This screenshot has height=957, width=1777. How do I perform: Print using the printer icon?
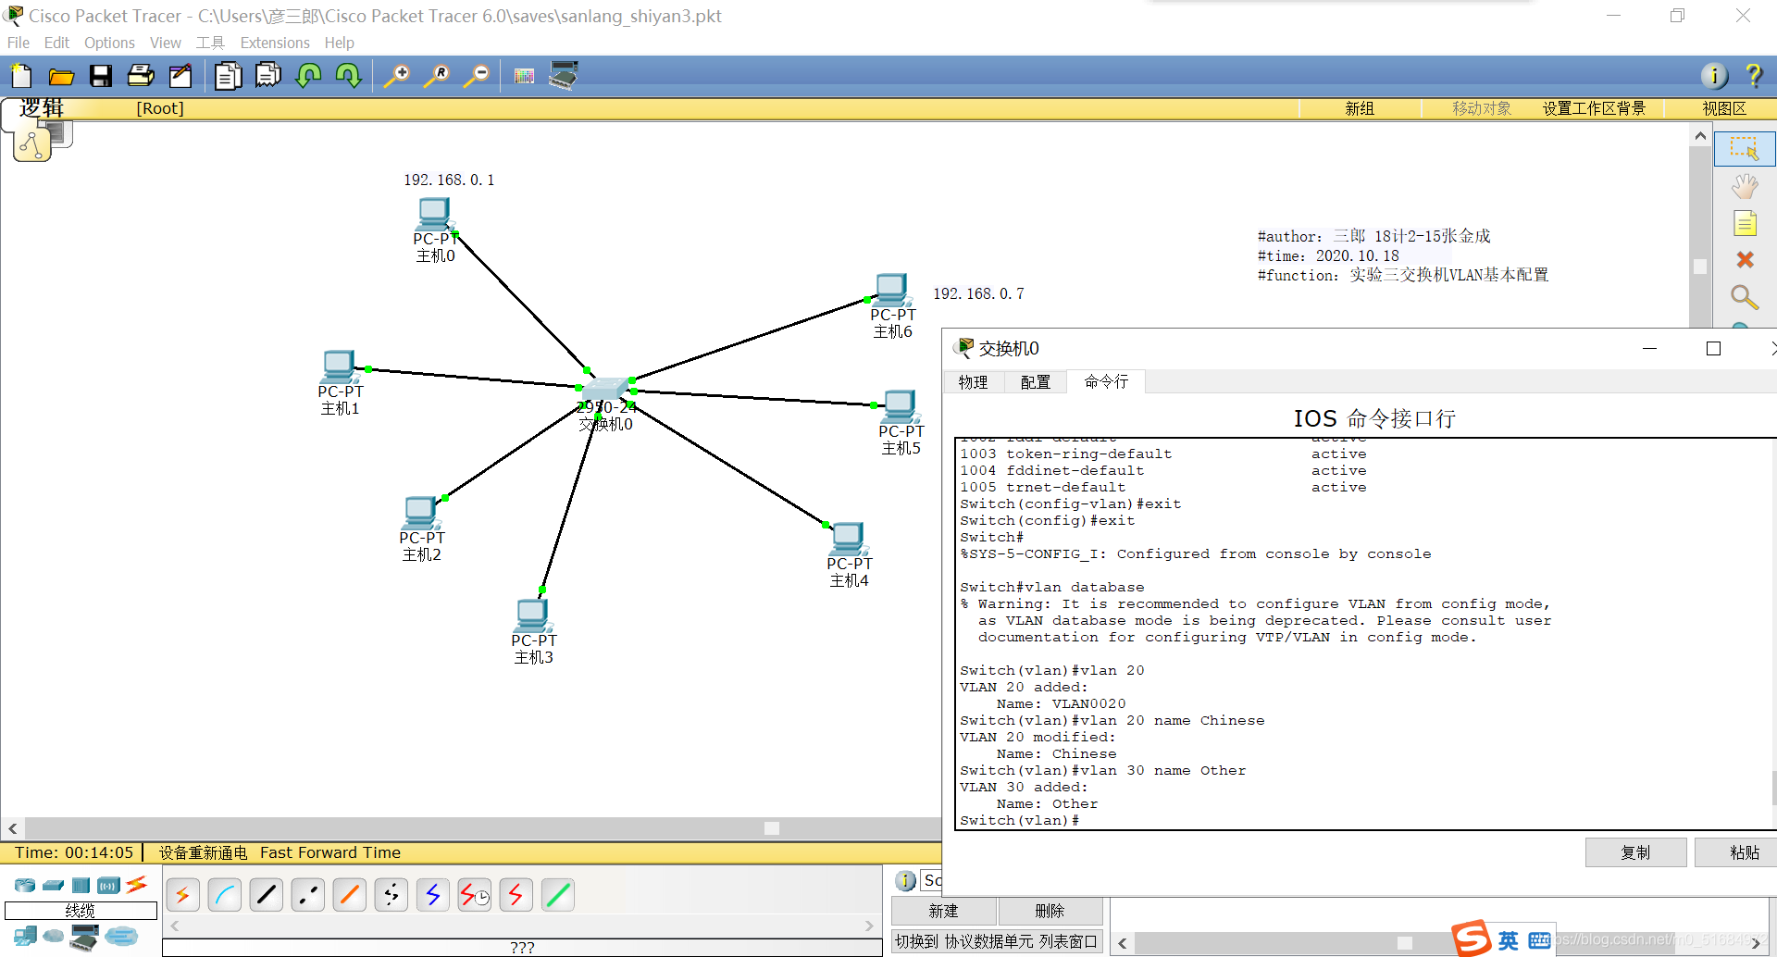(x=141, y=76)
